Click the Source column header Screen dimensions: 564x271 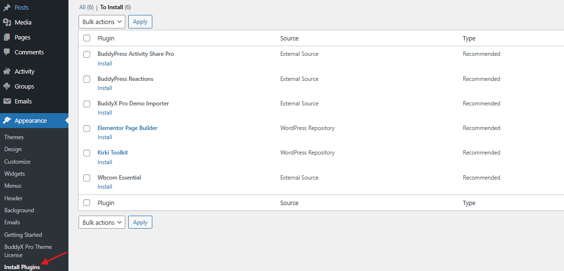pyautogui.click(x=289, y=39)
